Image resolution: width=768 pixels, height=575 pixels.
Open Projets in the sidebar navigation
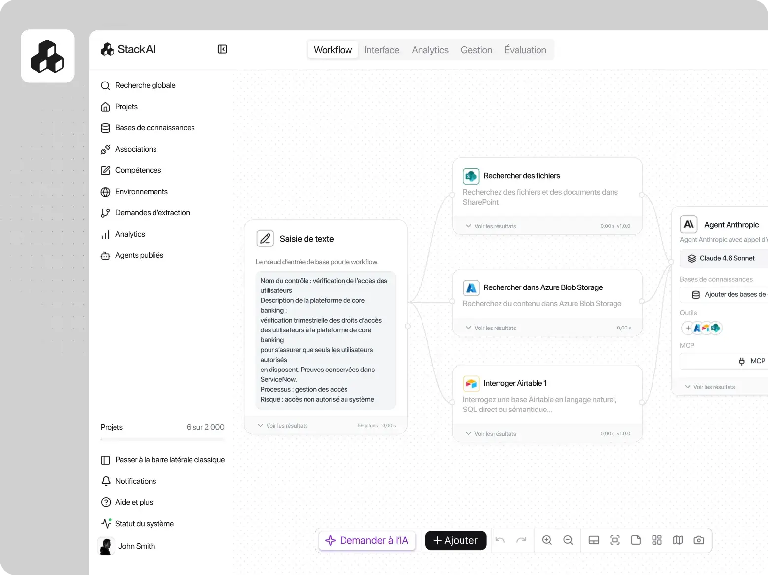click(x=119, y=107)
